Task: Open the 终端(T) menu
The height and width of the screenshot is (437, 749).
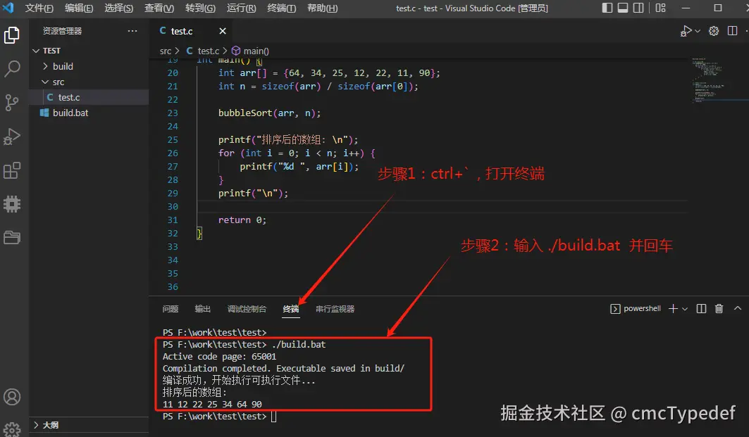Action: (282, 8)
